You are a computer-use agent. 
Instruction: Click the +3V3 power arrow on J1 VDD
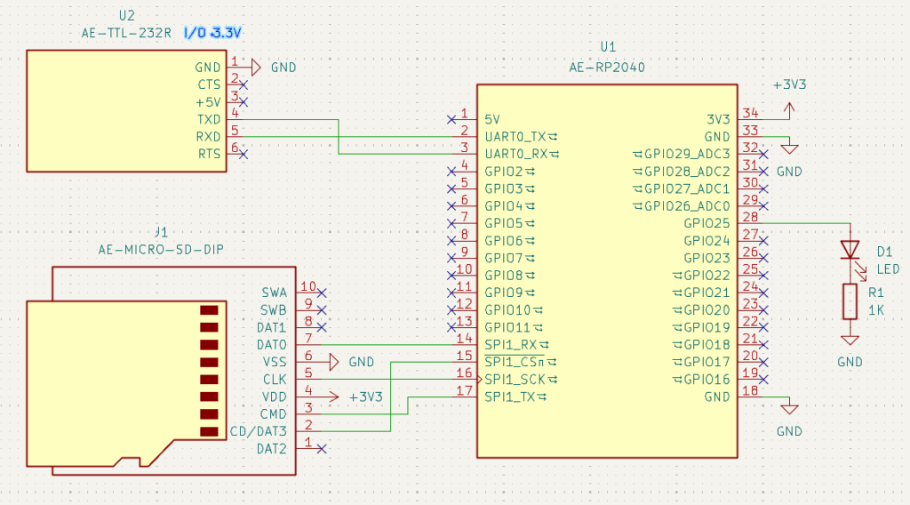coord(335,396)
